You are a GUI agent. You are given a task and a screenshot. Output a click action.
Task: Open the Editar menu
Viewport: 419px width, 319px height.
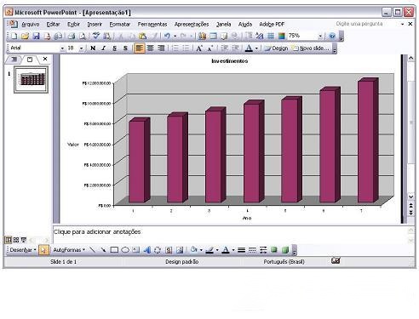coord(53,25)
